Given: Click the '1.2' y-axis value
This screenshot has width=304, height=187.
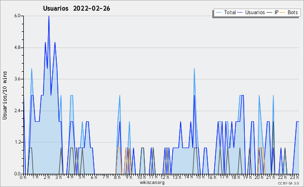Looking at the screenshot, I should click(x=17, y=143).
